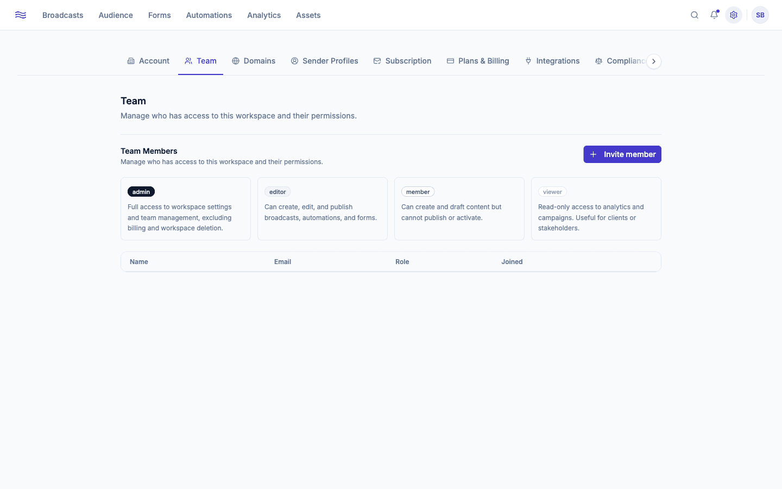The width and height of the screenshot is (782, 489).
Task: Click the admin role badge
Action: [x=141, y=192]
